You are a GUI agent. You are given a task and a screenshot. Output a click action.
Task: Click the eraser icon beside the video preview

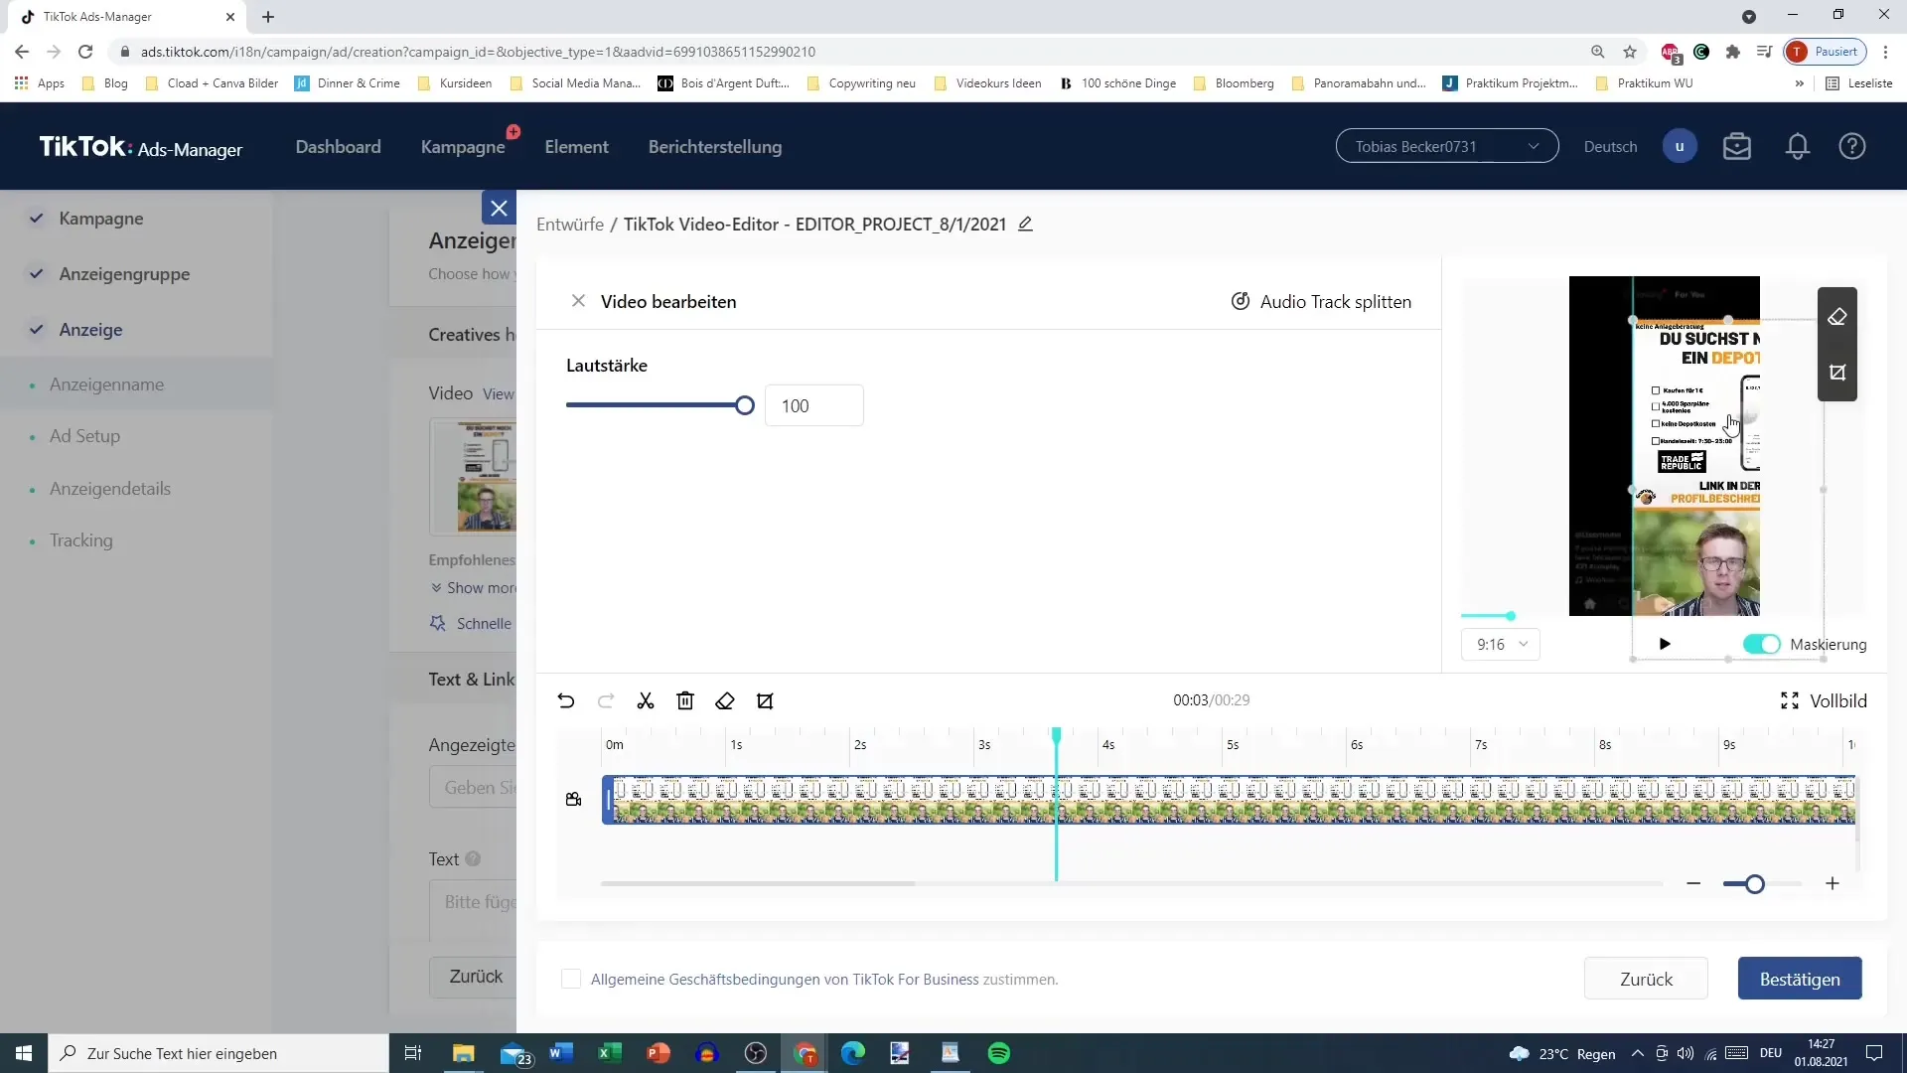click(x=1836, y=317)
